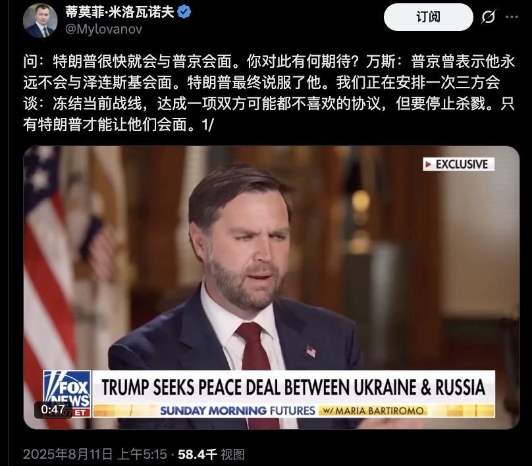Click the blue verified checkmark badge
Screen dimensions: 532x466
pyautogui.click(x=184, y=13)
